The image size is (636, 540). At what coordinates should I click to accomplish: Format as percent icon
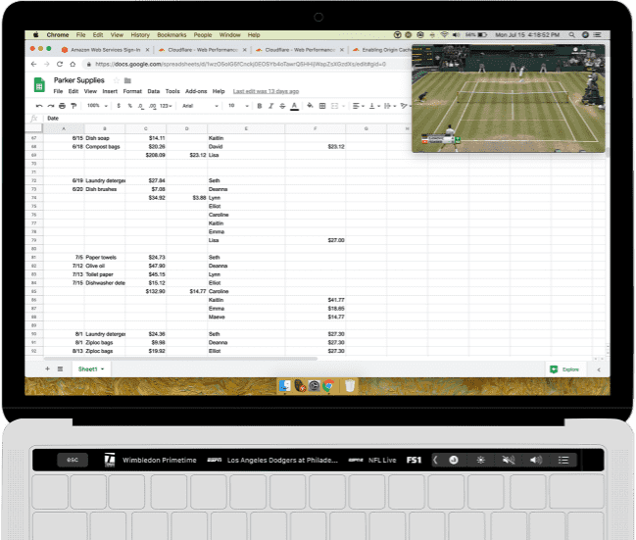pos(129,106)
